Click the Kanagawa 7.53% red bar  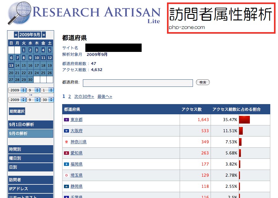240,142
